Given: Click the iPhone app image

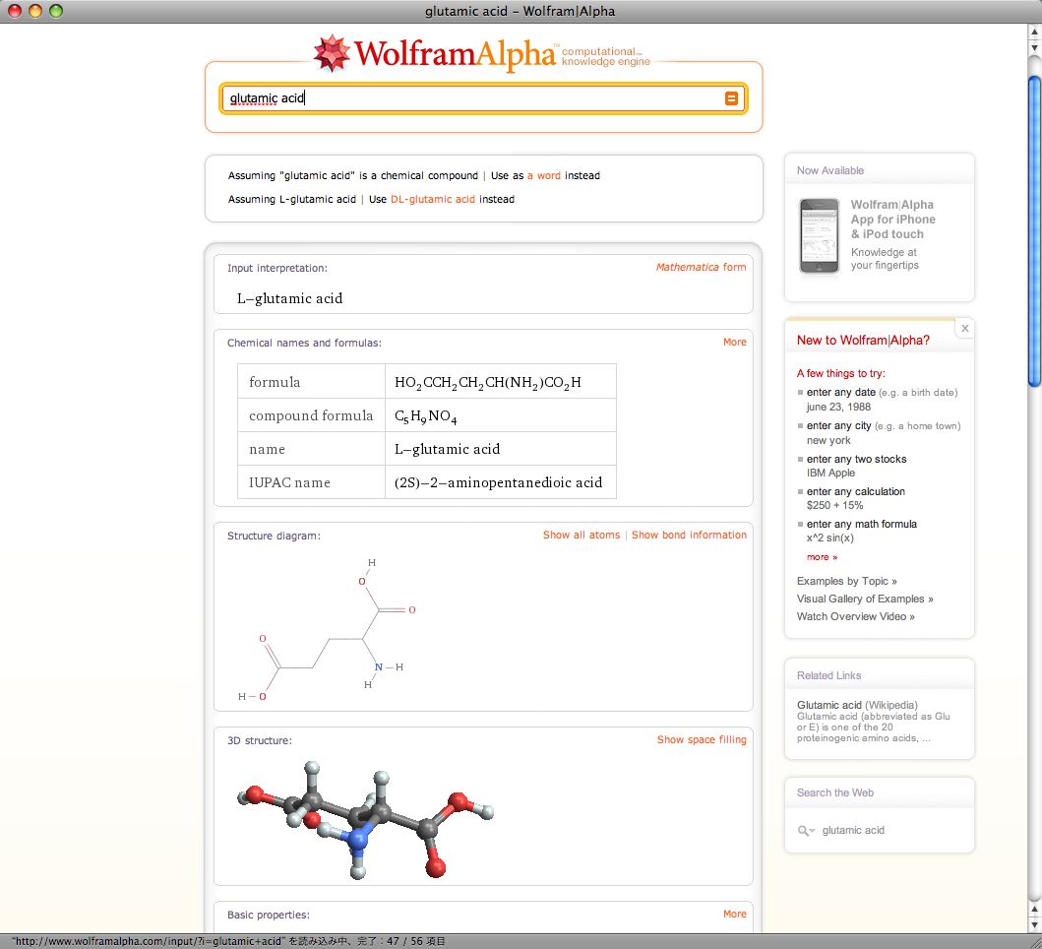Looking at the screenshot, I should point(819,235).
